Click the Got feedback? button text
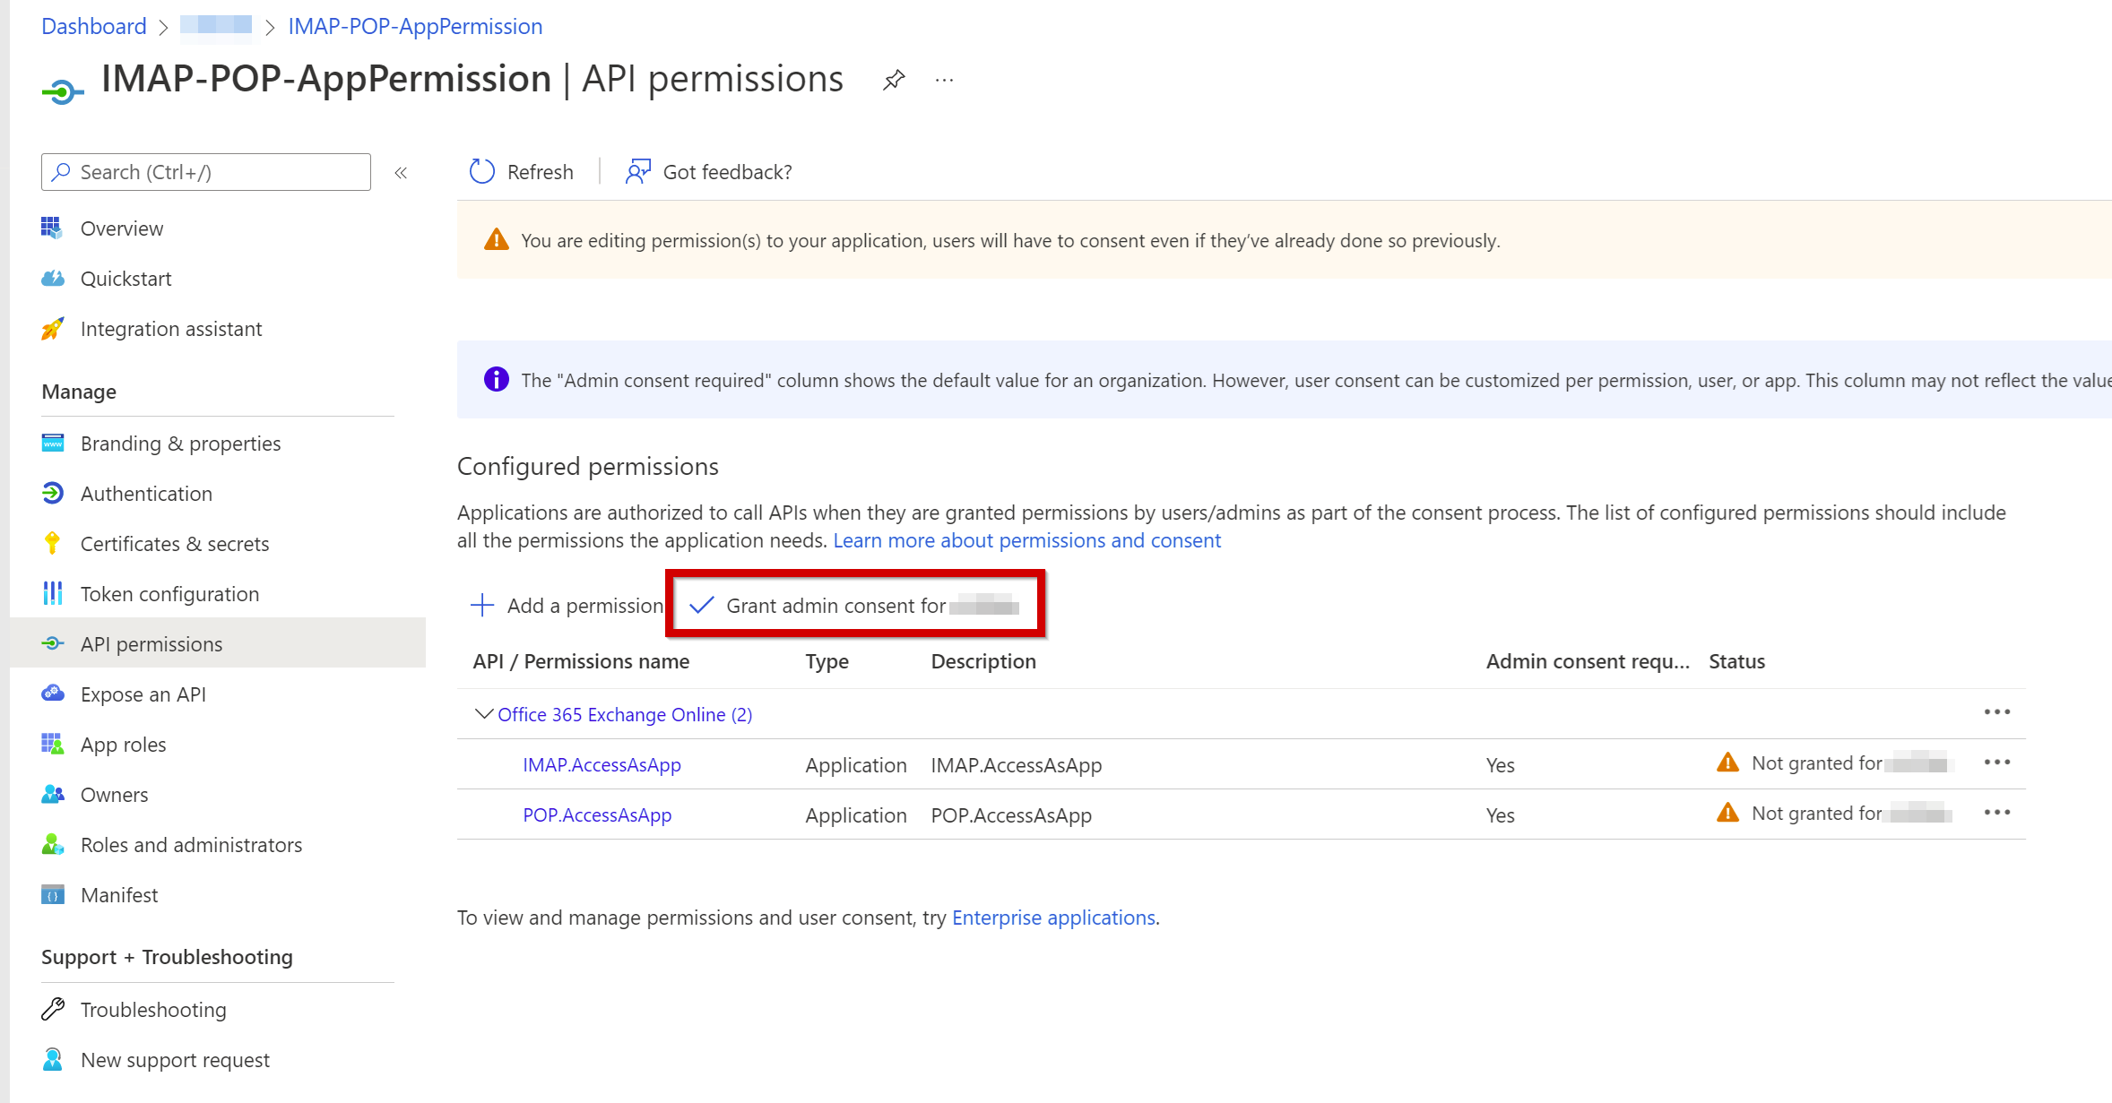 [727, 172]
